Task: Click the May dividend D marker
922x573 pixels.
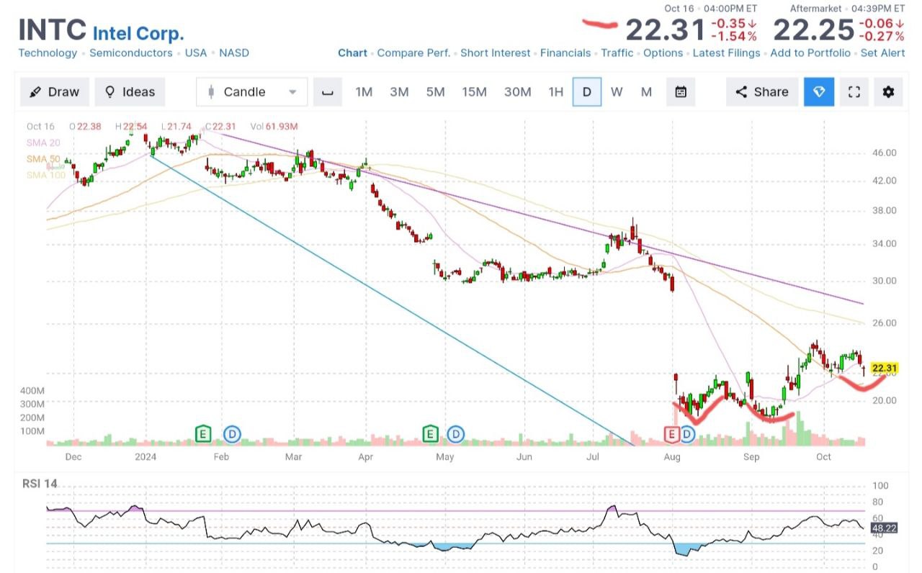Action: click(456, 434)
